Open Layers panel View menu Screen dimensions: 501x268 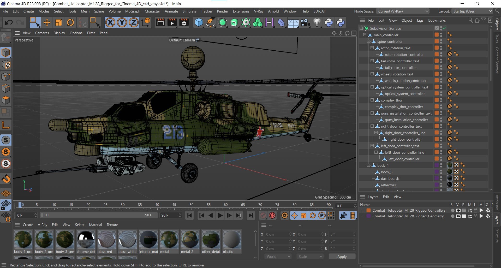(397, 197)
